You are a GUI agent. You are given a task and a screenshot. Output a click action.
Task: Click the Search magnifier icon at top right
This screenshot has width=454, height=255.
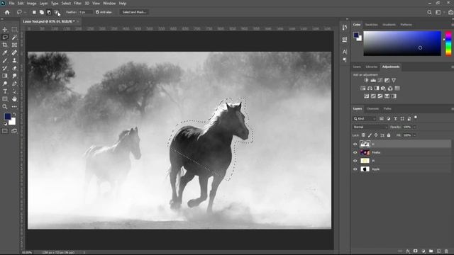(429, 12)
